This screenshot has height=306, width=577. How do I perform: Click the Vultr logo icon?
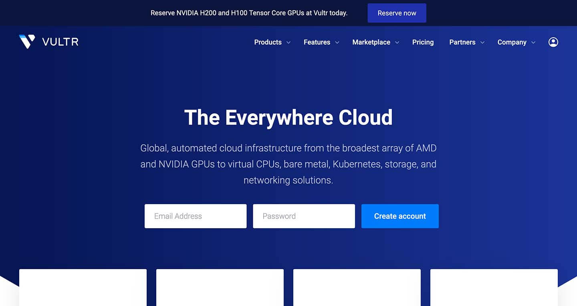[x=27, y=42]
